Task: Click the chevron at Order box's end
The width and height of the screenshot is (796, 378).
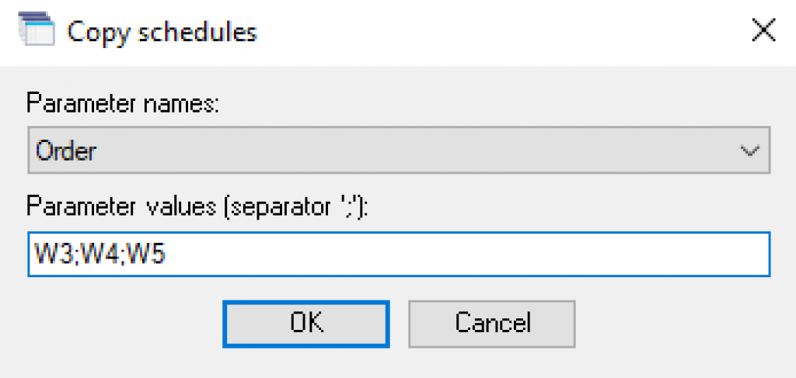Action: [749, 151]
